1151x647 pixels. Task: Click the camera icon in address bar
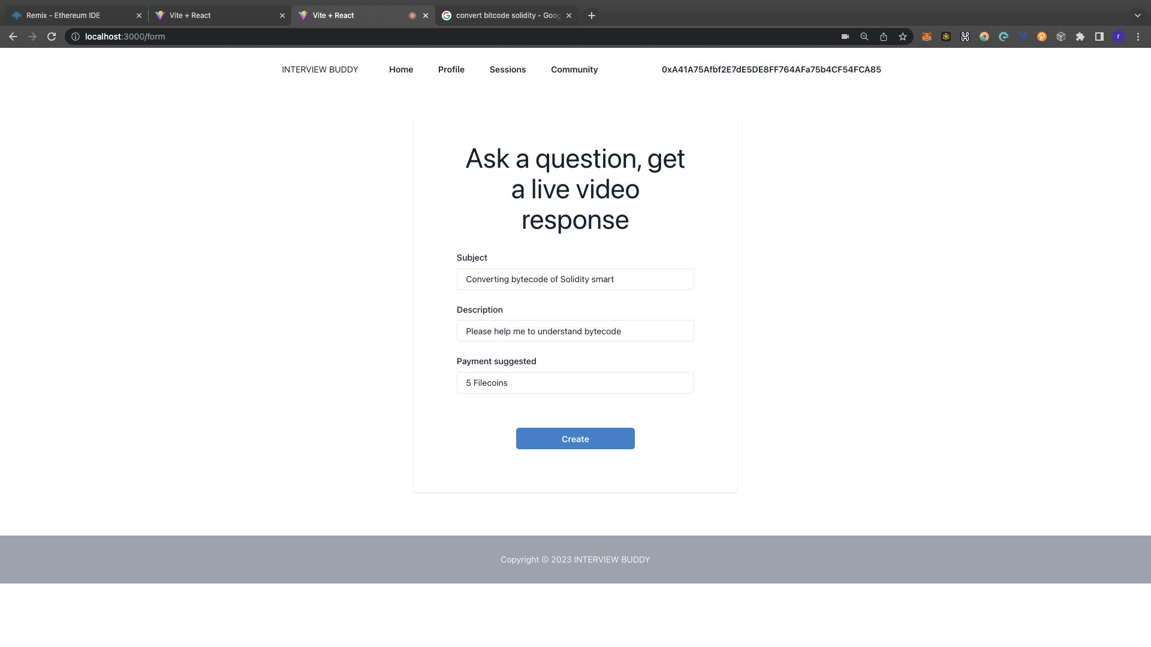tap(845, 37)
